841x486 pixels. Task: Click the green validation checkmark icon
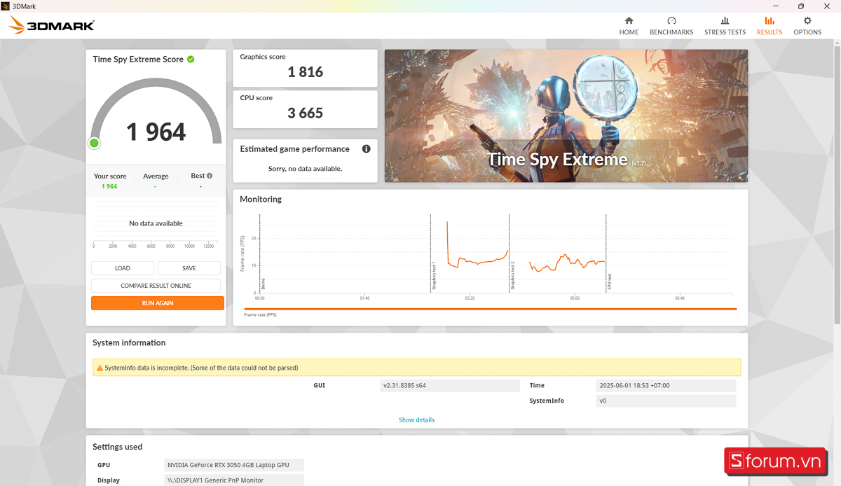click(x=191, y=60)
